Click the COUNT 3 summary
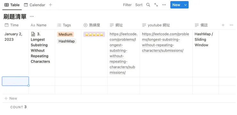Image resolution: width=237 pixels, height=115 pixels. pyautogui.click(x=19, y=107)
